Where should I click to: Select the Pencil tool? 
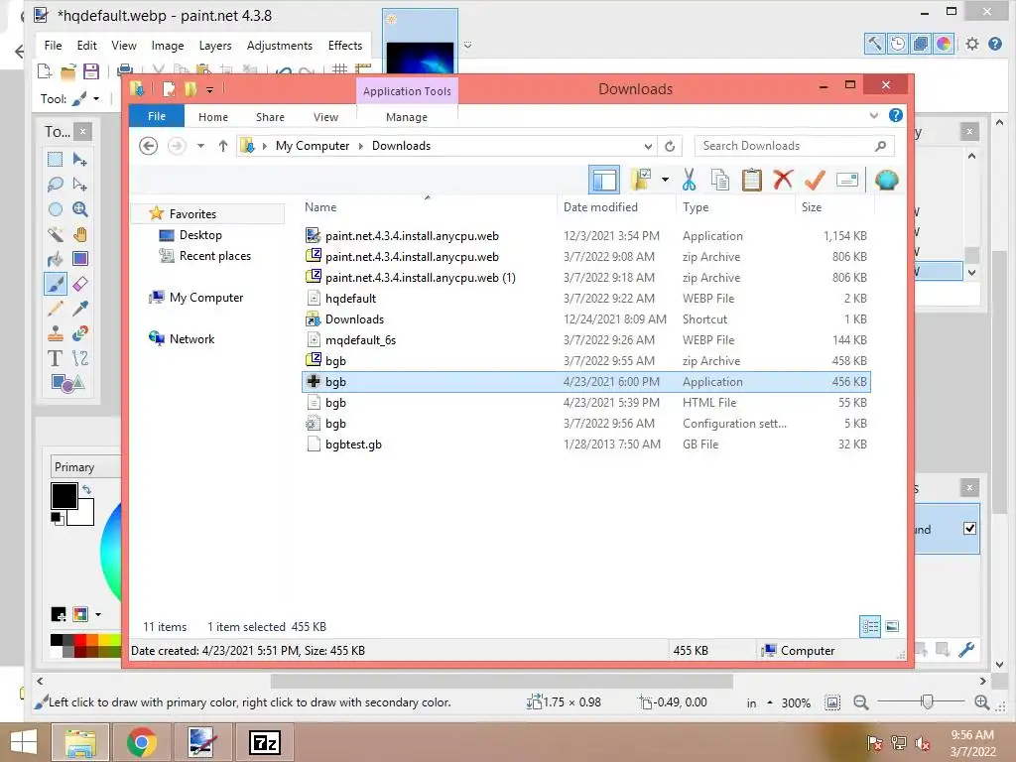point(56,309)
